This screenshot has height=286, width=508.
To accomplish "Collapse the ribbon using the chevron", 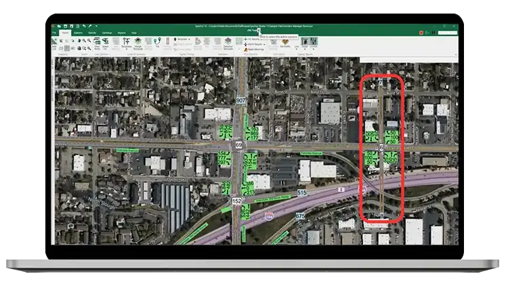I will (x=456, y=54).
